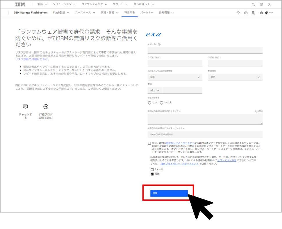Uncheck the 電話 contact checkbox
The height and width of the screenshot is (229, 282).
coord(152,174)
